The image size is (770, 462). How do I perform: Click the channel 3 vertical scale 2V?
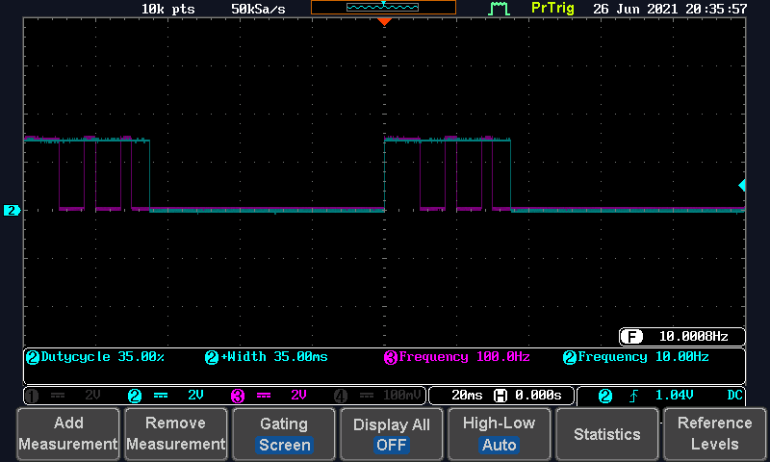pos(298,396)
